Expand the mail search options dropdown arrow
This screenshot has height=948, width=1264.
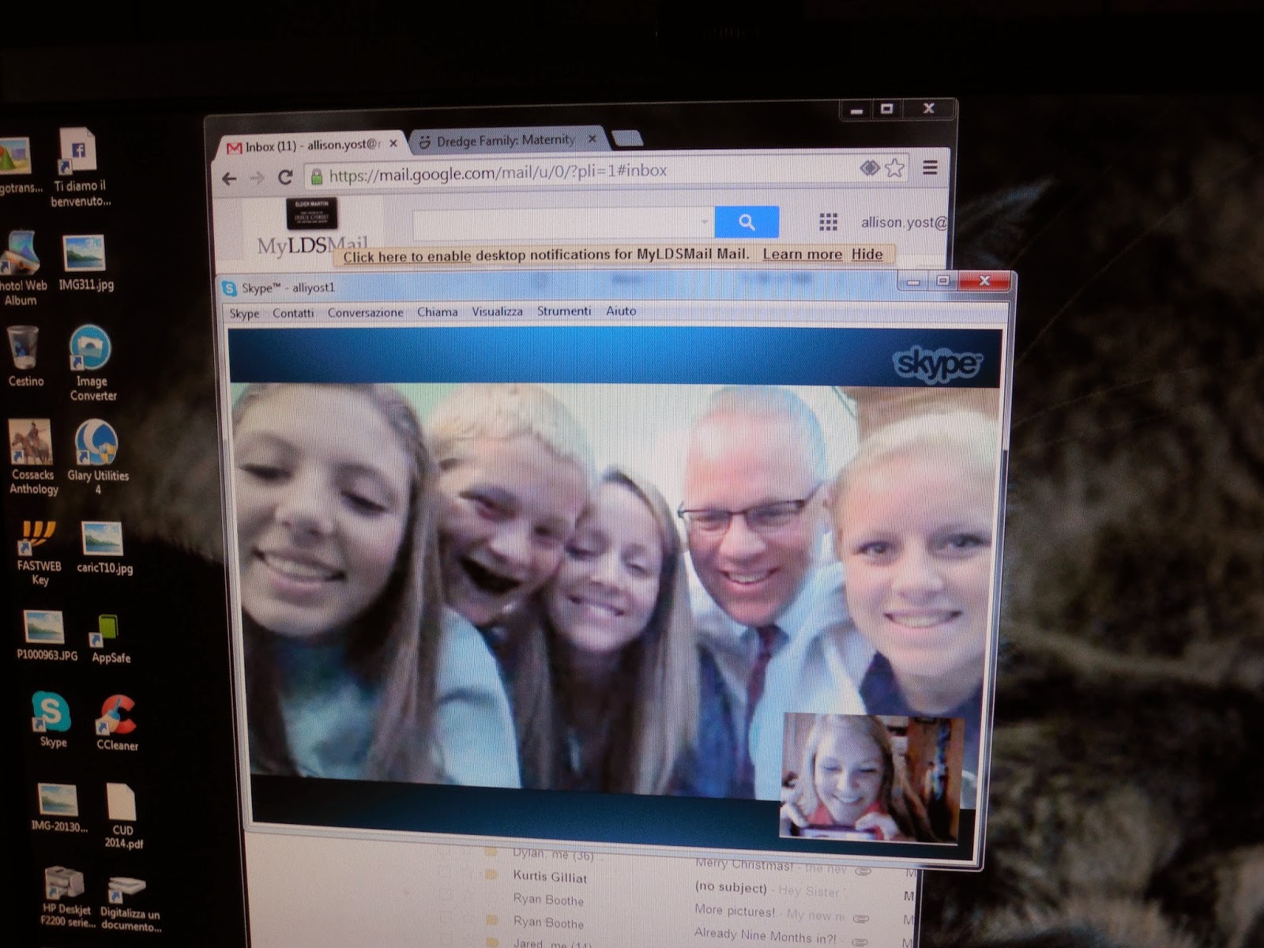click(705, 222)
